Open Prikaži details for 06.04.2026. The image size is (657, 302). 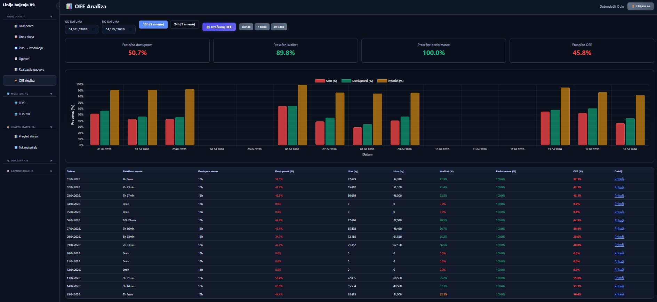coord(619,220)
